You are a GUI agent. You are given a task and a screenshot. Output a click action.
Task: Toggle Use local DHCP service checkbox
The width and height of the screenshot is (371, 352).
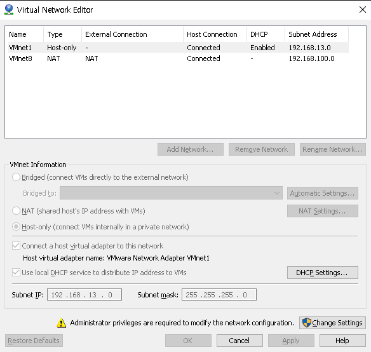16,273
